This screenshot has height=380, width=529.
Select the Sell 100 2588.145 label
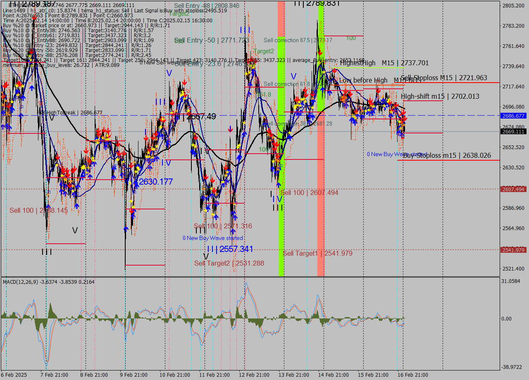pyautogui.click(x=38, y=210)
